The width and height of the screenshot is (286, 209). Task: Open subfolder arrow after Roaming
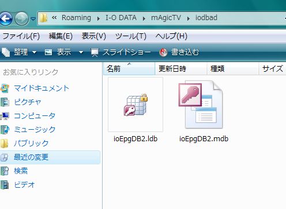[x=99, y=18]
